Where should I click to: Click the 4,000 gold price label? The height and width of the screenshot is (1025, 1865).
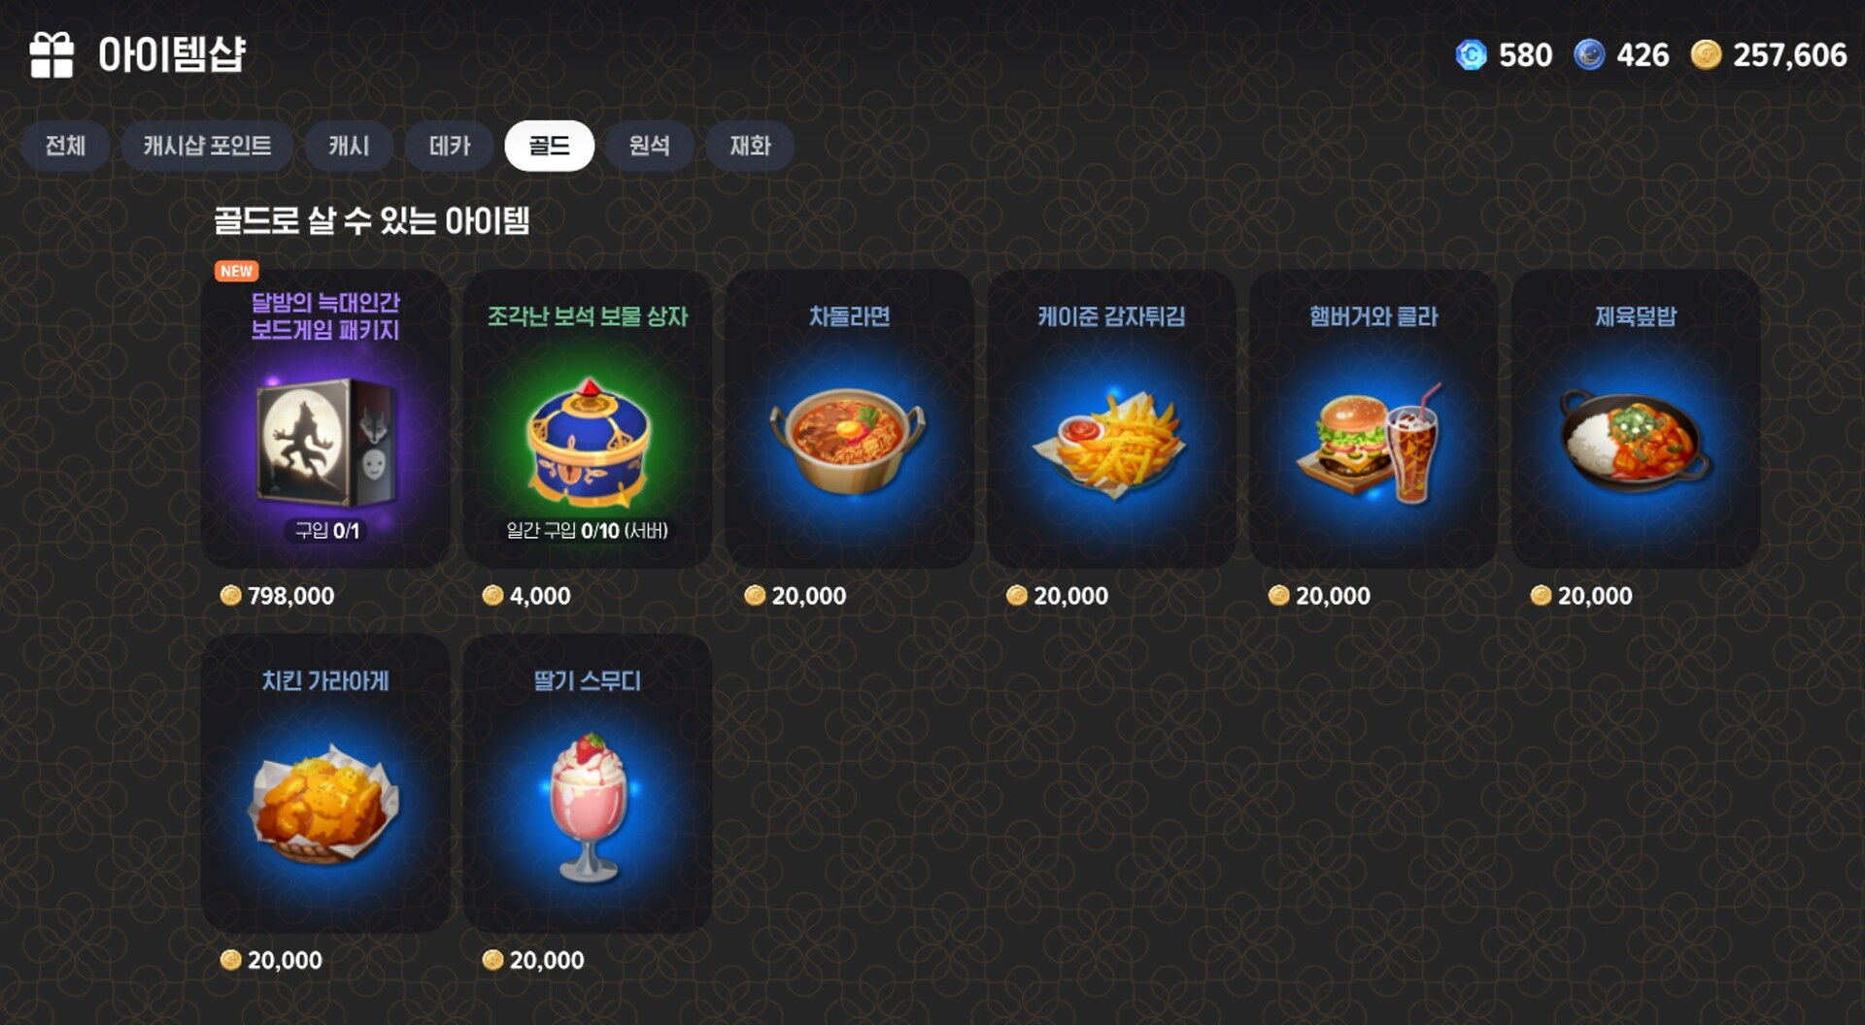point(526,596)
